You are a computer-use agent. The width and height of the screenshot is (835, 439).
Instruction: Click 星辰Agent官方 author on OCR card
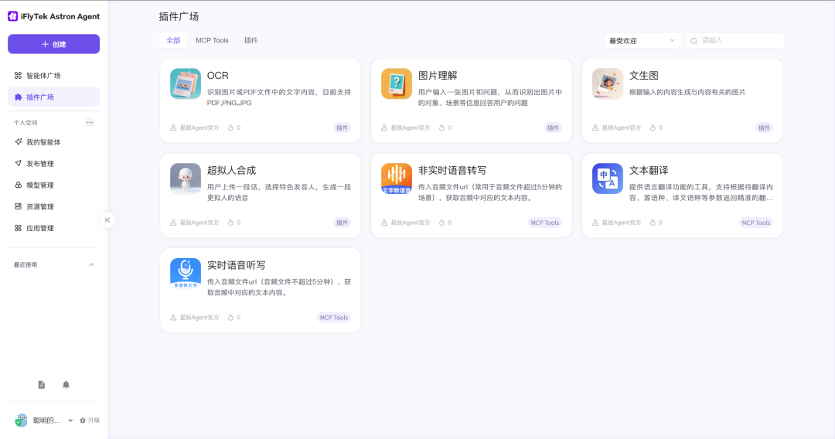(x=199, y=128)
